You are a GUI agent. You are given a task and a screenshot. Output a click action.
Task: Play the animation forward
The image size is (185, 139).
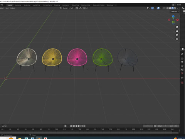click(79, 126)
